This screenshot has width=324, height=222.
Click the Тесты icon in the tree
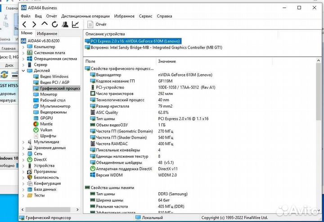tap(30, 195)
